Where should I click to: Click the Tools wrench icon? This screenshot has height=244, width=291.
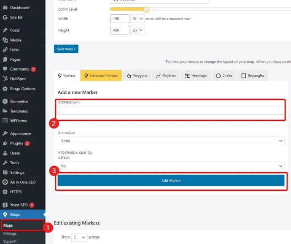click(5, 163)
